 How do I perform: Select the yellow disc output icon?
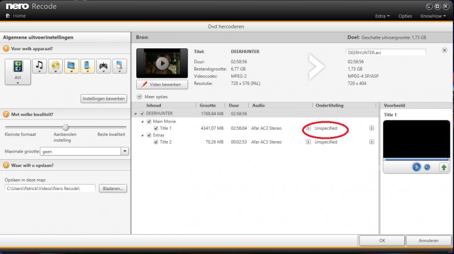tap(55, 65)
